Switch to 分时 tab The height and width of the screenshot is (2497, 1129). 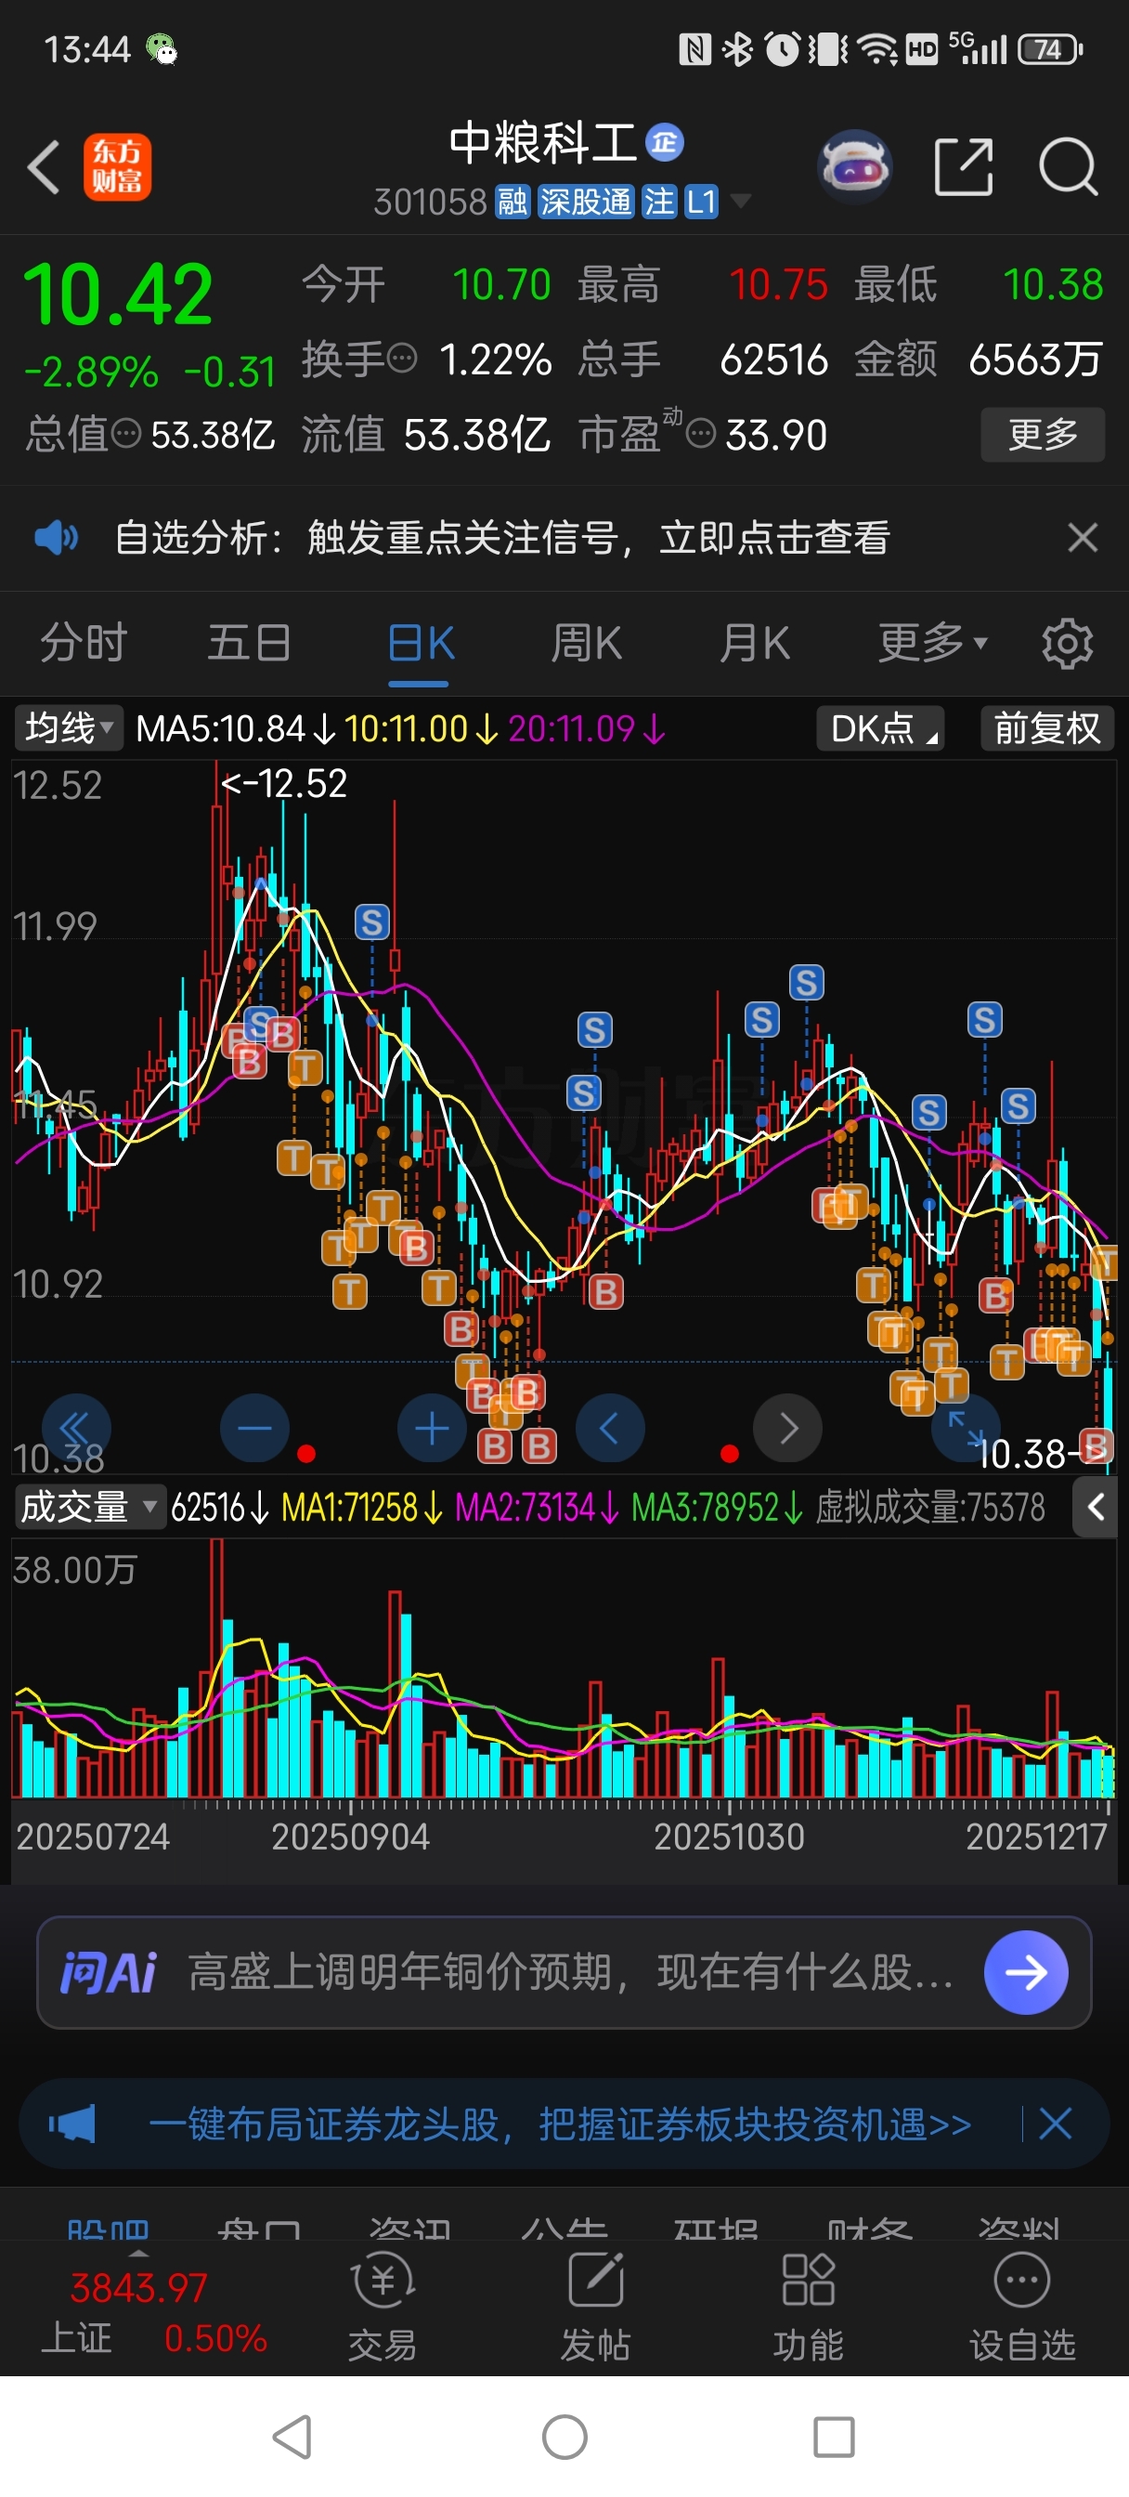pyautogui.click(x=84, y=643)
